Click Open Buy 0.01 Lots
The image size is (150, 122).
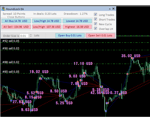[70, 36]
